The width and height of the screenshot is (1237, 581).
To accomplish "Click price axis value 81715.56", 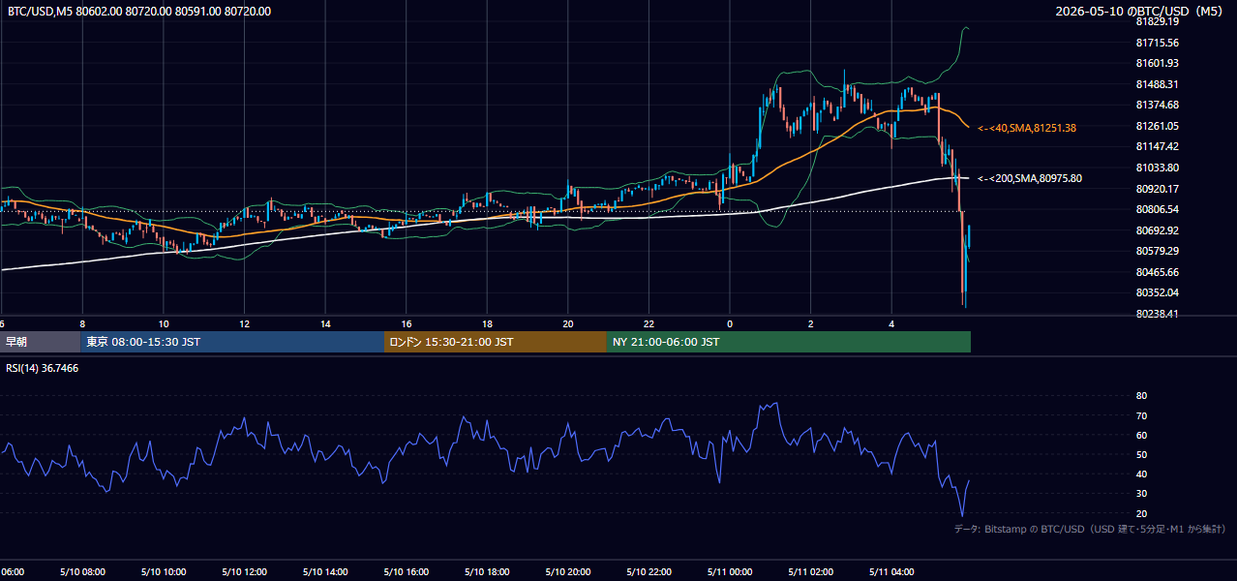I will (x=1157, y=43).
